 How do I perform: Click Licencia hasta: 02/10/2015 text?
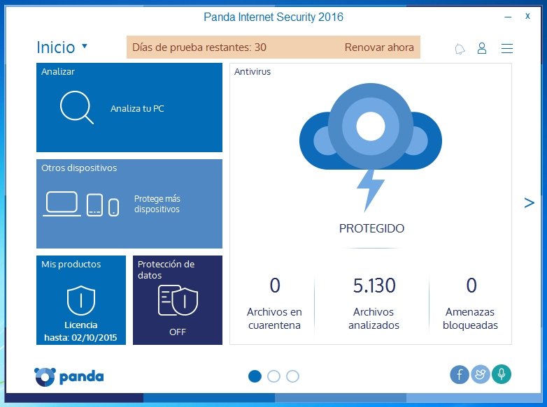point(80,331)
